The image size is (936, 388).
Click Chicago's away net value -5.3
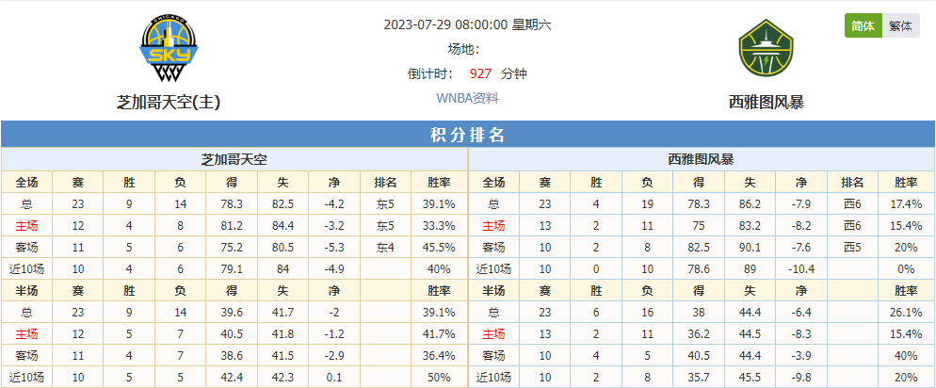click(334, 247)
